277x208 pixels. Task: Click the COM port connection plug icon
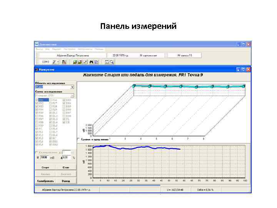click(x=54, y=62)
